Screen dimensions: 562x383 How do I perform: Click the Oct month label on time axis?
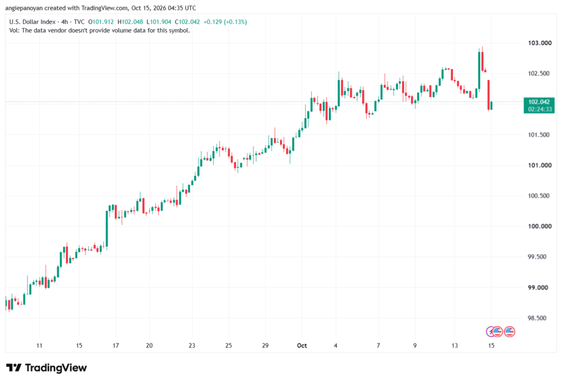point(302,345)
